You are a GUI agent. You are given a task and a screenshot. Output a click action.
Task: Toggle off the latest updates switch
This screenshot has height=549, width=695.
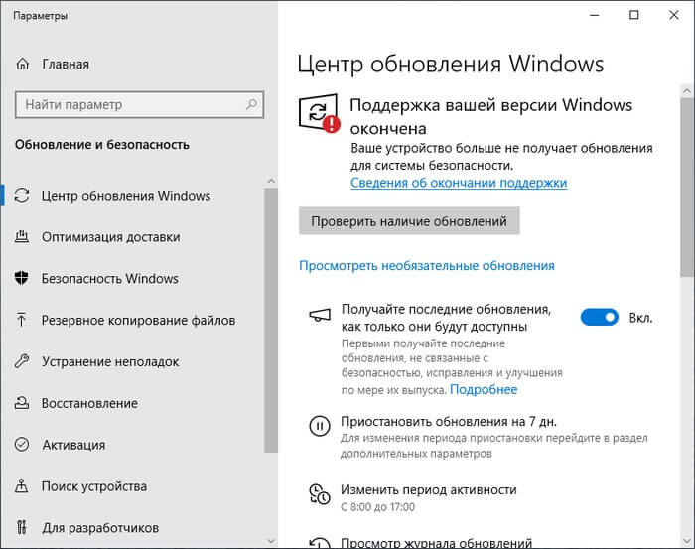point(599,318)
